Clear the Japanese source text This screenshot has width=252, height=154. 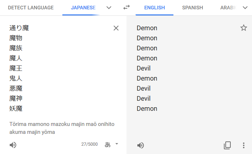[x=116, y=28]
